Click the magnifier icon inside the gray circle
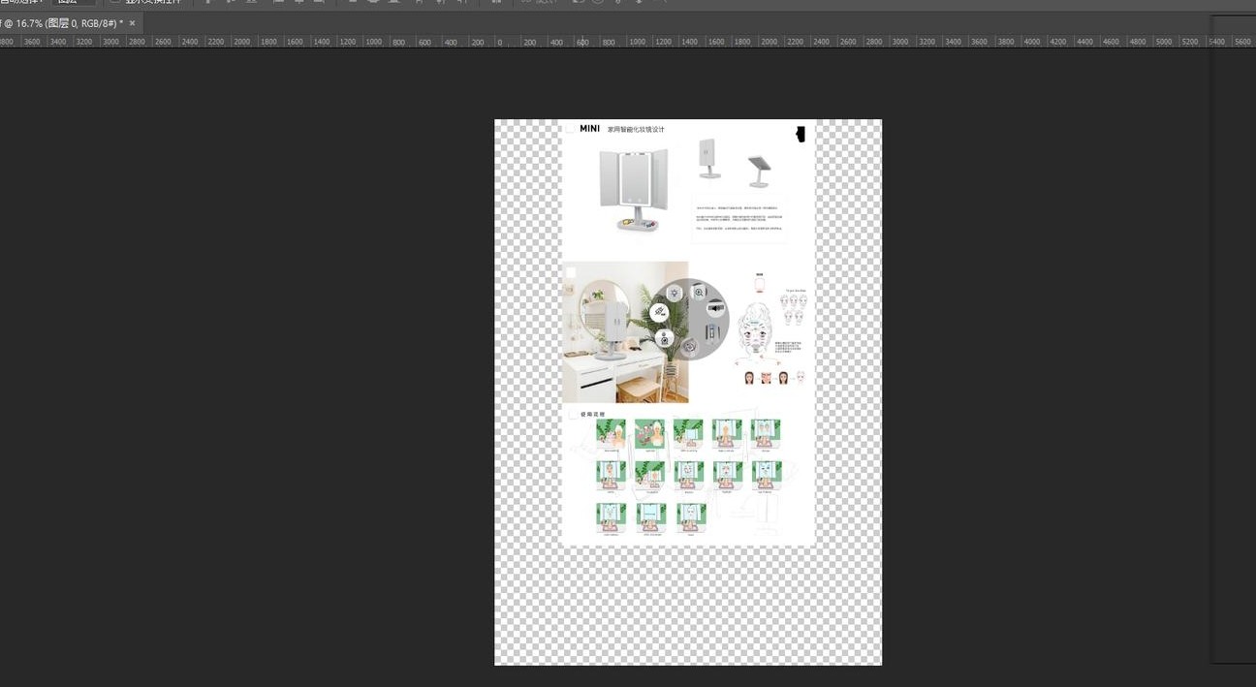1256x687 pixels. point(700,293)
